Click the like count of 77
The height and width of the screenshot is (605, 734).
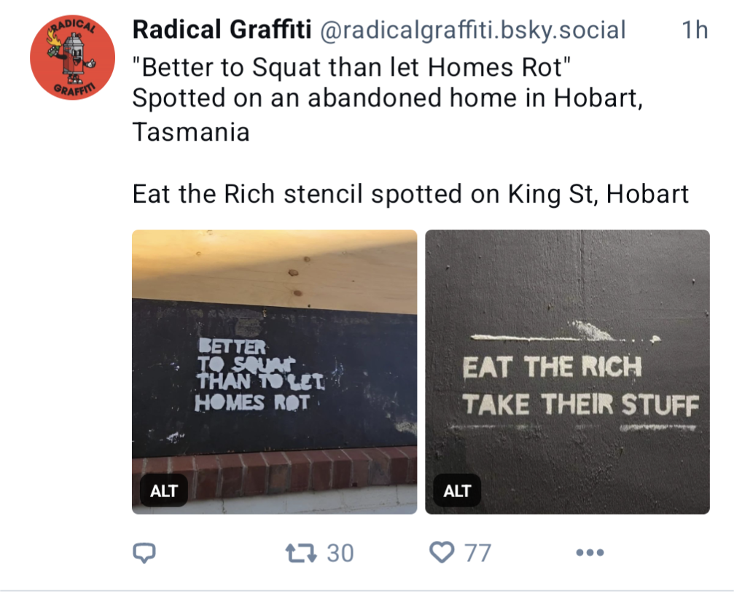[477, 553]
